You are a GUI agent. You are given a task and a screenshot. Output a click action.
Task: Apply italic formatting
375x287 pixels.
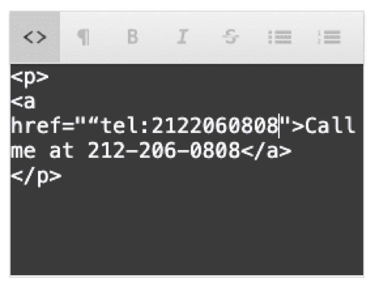click(182, 37)
